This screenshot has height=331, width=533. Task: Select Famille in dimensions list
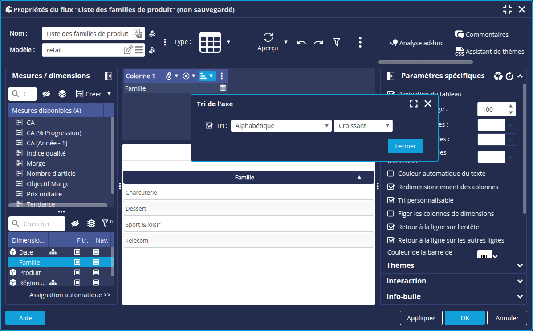29,263
